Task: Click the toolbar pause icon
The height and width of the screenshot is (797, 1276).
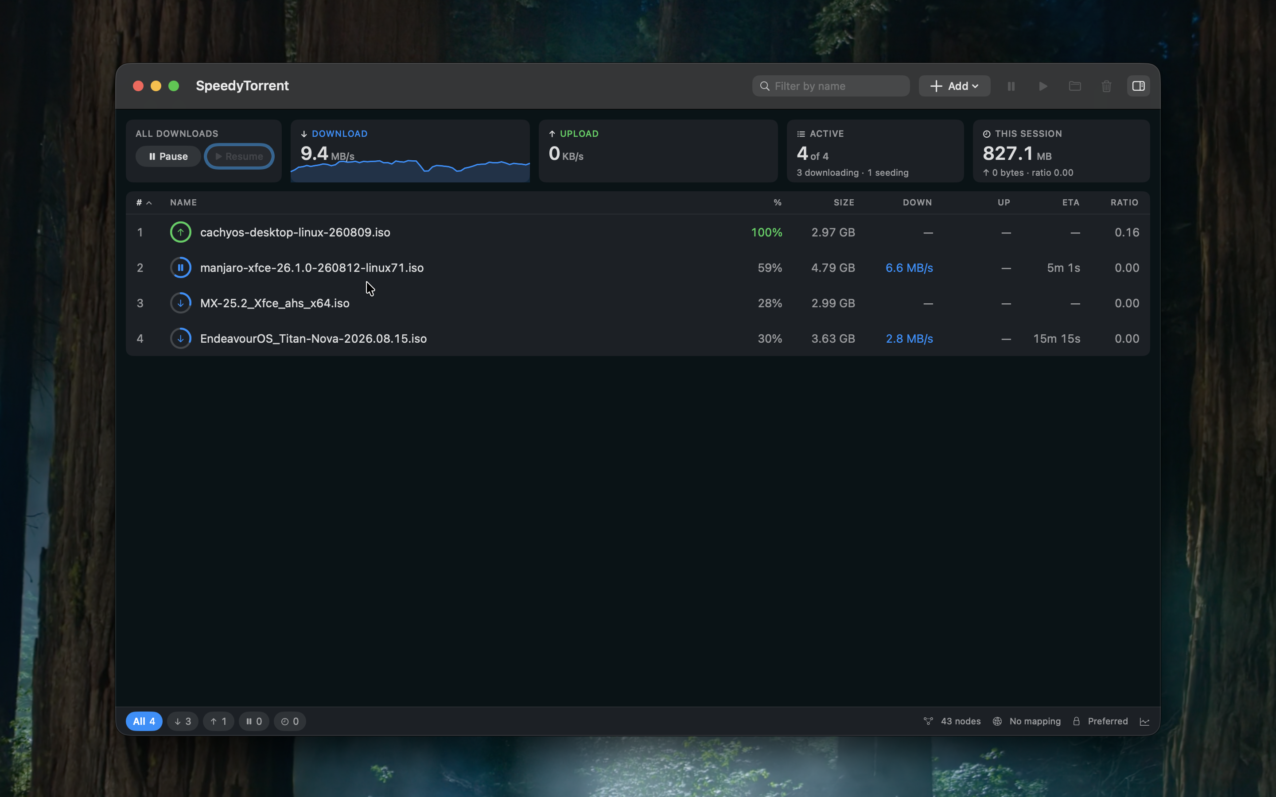Action: 1011,86
